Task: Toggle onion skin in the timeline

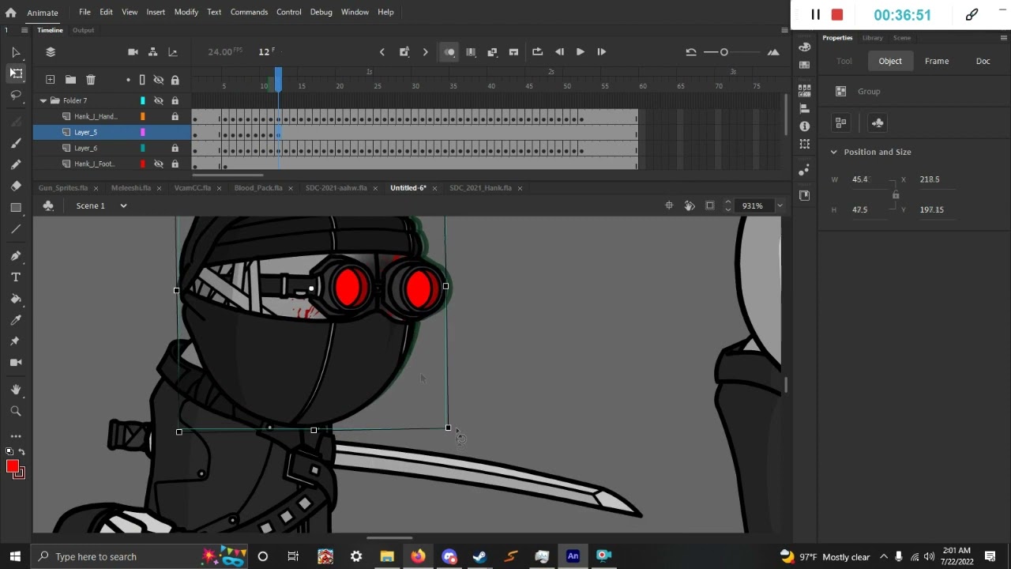Action: (x=449, y=52)
